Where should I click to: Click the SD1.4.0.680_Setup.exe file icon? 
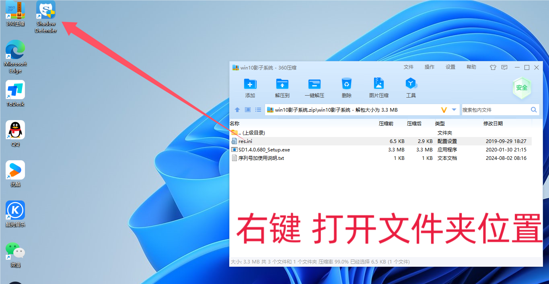coord(234,150)
